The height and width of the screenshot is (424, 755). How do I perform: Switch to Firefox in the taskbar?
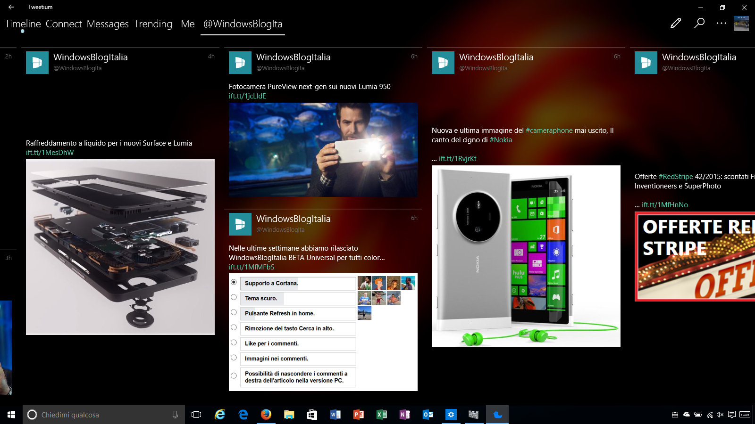point(266,415)
